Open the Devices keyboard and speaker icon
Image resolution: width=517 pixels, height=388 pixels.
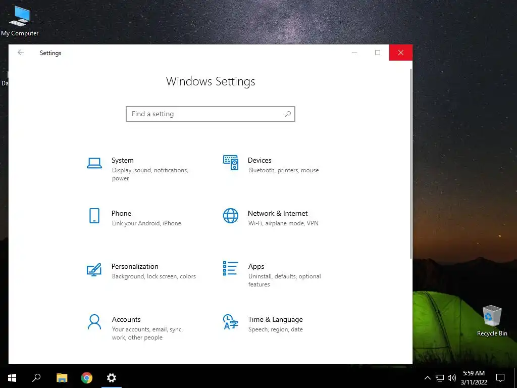230,162
